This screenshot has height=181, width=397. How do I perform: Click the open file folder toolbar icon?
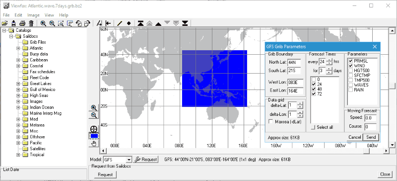click(x=4, y=23)
